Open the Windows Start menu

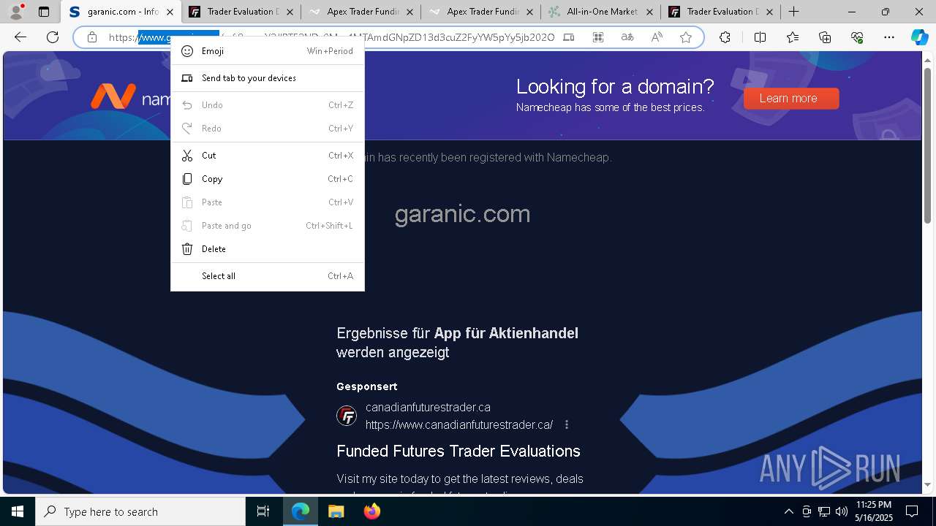click(18, 511)
